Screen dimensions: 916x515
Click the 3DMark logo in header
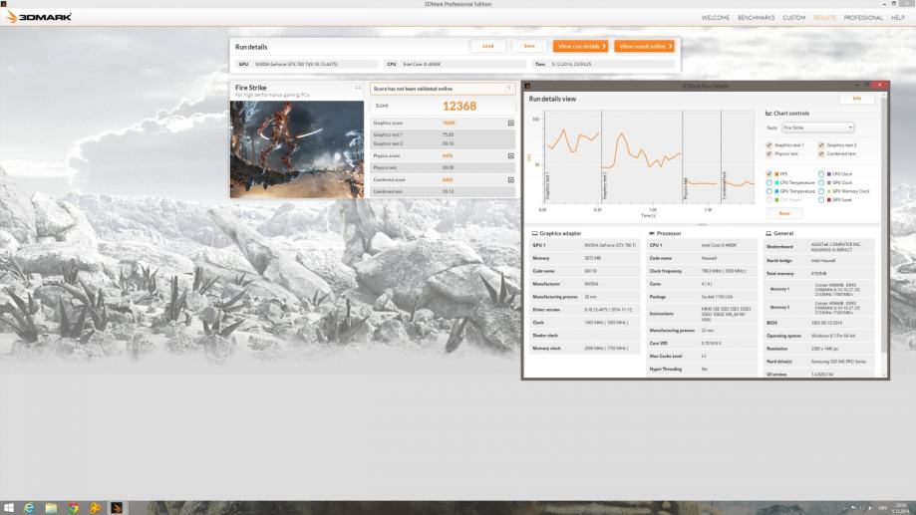[x=38, y=17]
